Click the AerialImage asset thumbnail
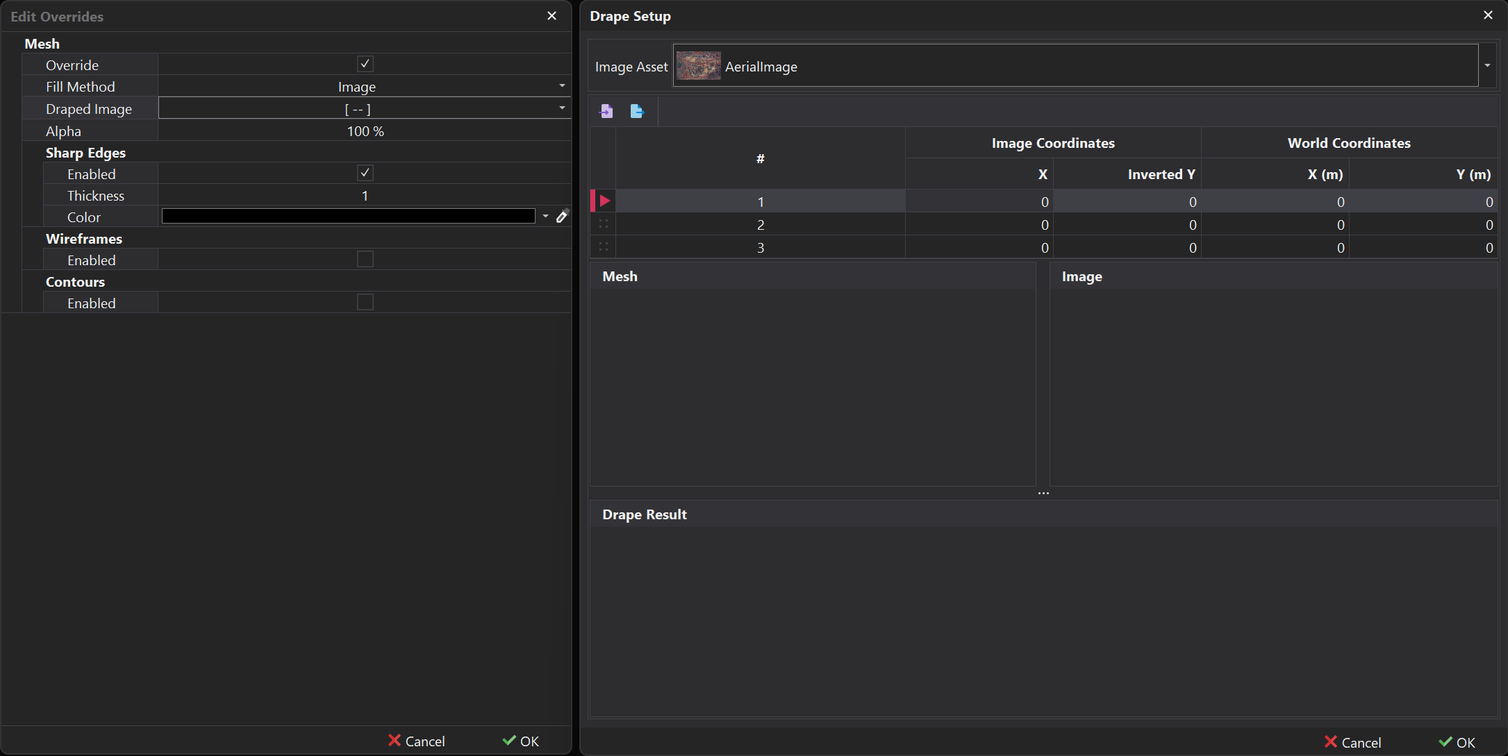 (x=698, y=65)
